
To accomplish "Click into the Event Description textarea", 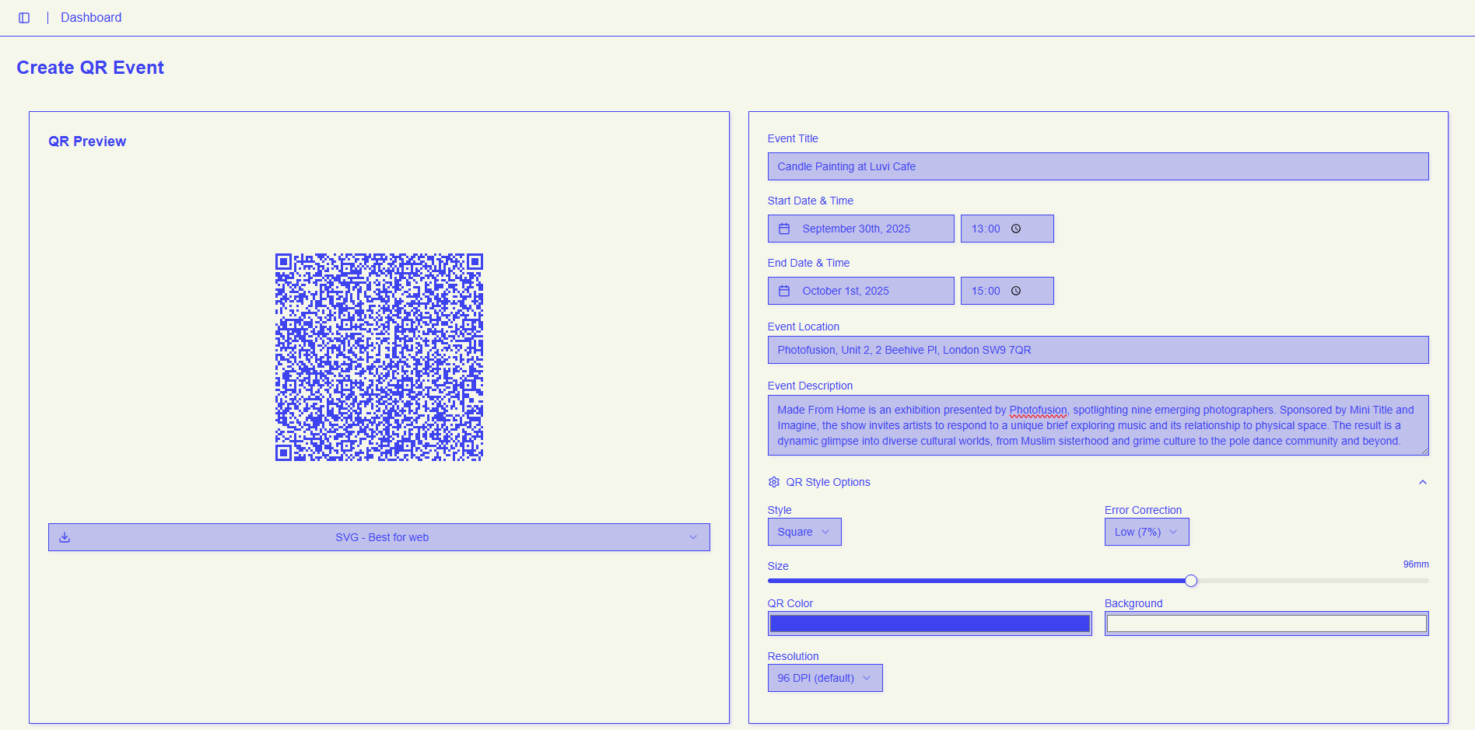I will [x=1098, y=425].
